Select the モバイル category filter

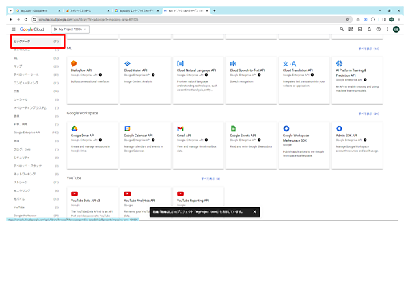click(x=36, y=199)
